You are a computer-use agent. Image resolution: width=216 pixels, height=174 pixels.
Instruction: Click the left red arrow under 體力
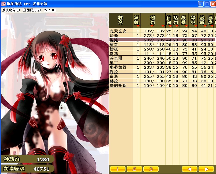pos(152,26)
